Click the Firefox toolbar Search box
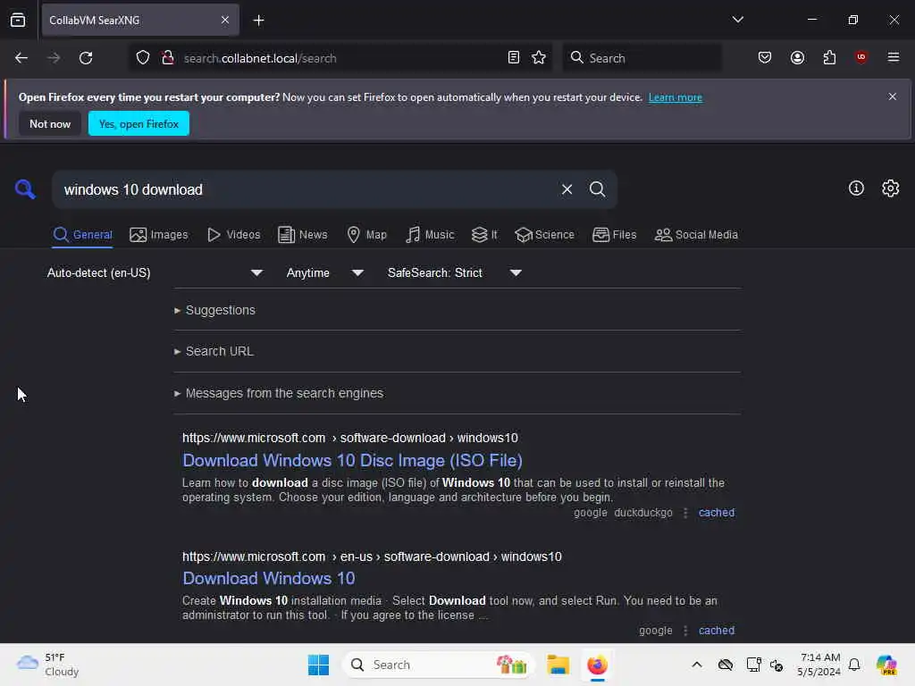The height and width of the screenshot is (686, 915). click(642, 58)
